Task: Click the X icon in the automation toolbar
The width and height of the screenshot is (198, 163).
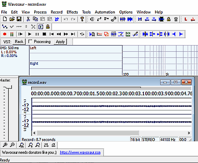Action: click(x=33, y=27)
